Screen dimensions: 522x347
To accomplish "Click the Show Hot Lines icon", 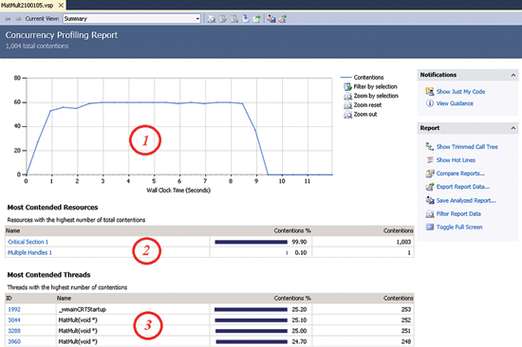I will tap(430, 160).
